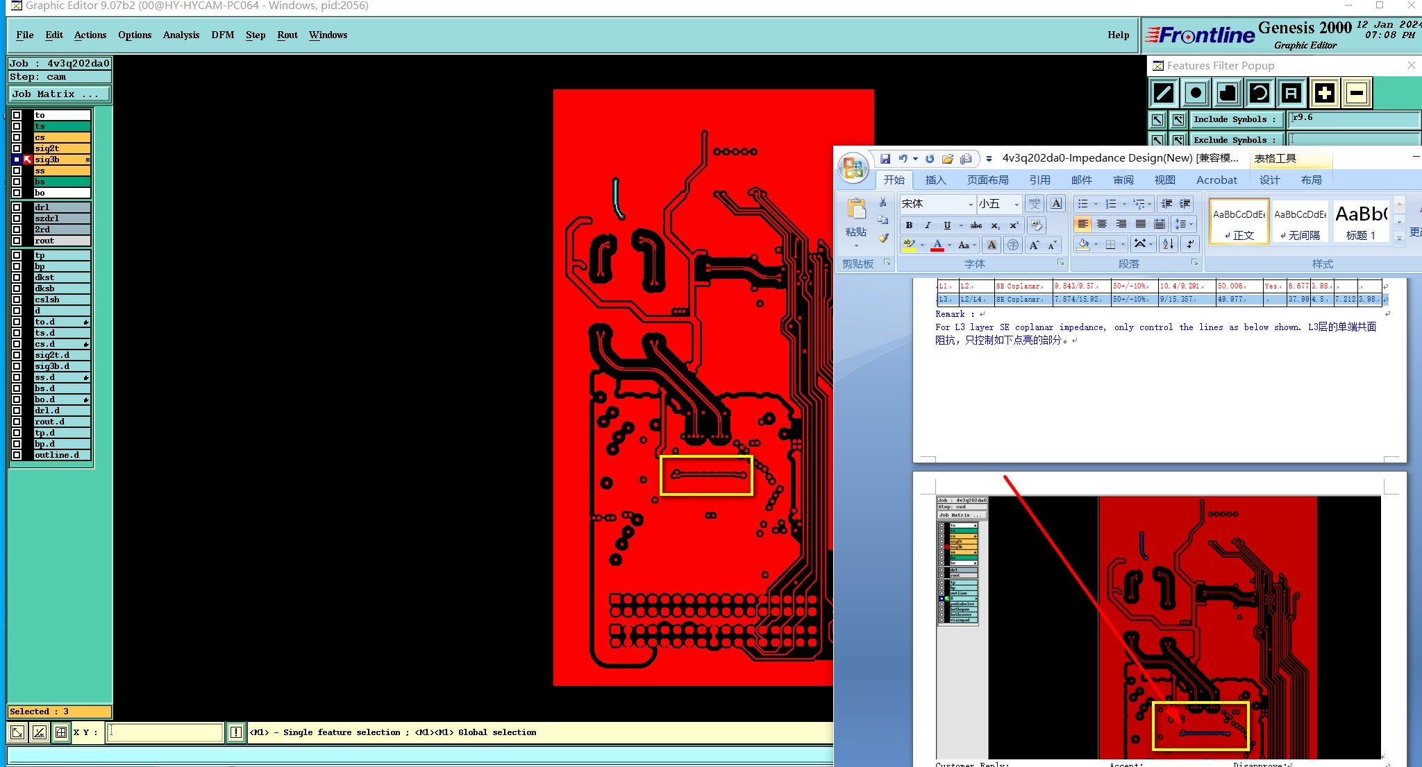1422x767 pixels.
Task: Click the Job Matrix button
Action: pyautogui.click(x=59, y=94)
